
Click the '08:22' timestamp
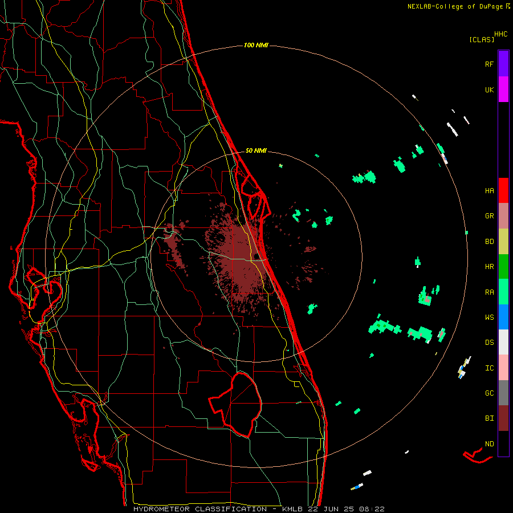[x=372, y=509]
